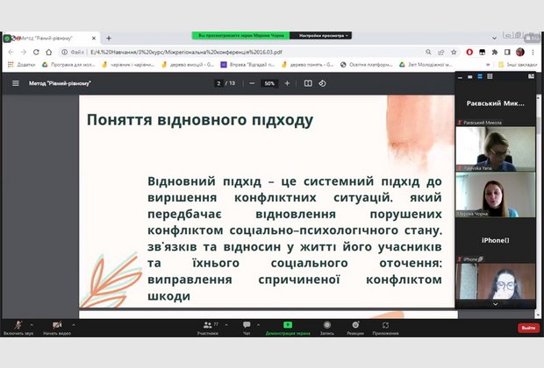Zoom in the PDF with plus
This screenshot has width=544, height=368.
point(287,83)
